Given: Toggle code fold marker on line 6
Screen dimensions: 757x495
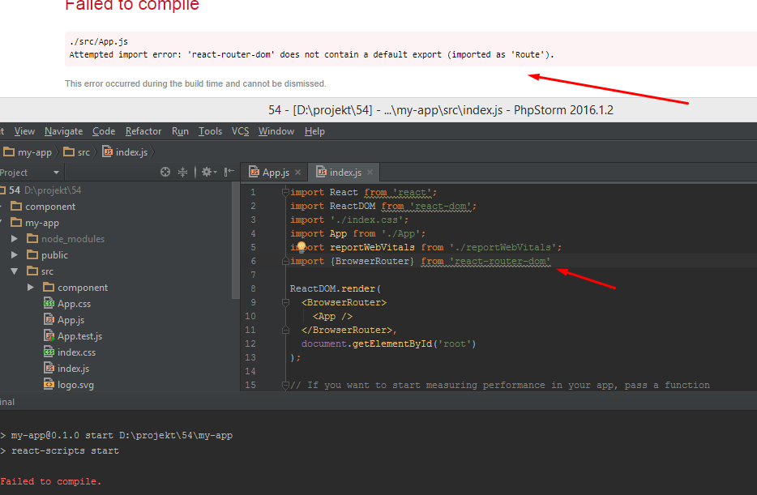Looking at the screenshot, I should [285, 261].
